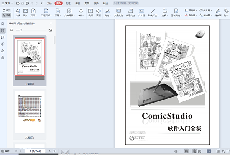Toggle the 导航 navigation panel
Viewport: 230px width, 155px height.
coord(5,151)
